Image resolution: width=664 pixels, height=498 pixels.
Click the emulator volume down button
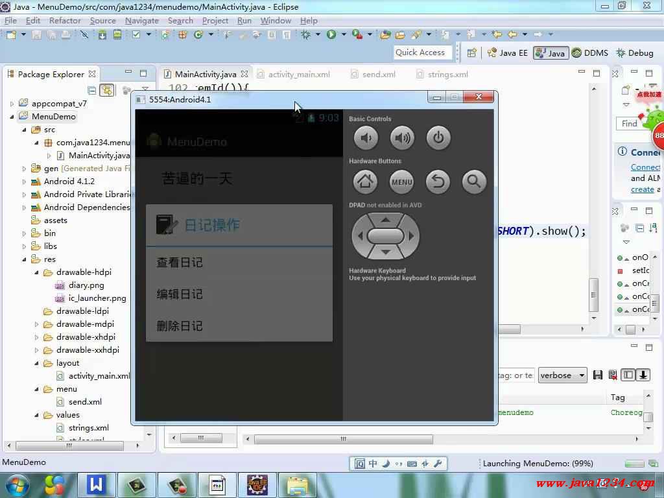coord(366,137)
